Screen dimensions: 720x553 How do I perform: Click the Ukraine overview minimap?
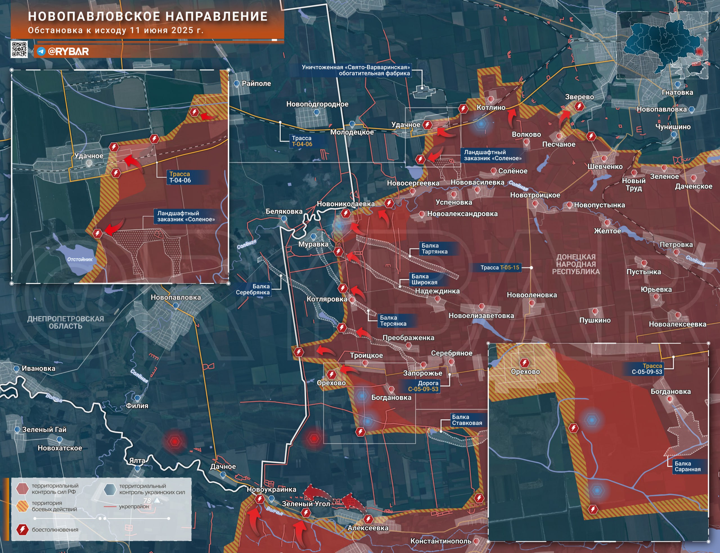click(x=662, y=45)
